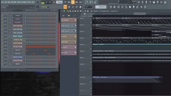This screenshot has width=171, height=96.
Task: Select the paint brush tool in Playlist
Action: click(x=70, y=11)
